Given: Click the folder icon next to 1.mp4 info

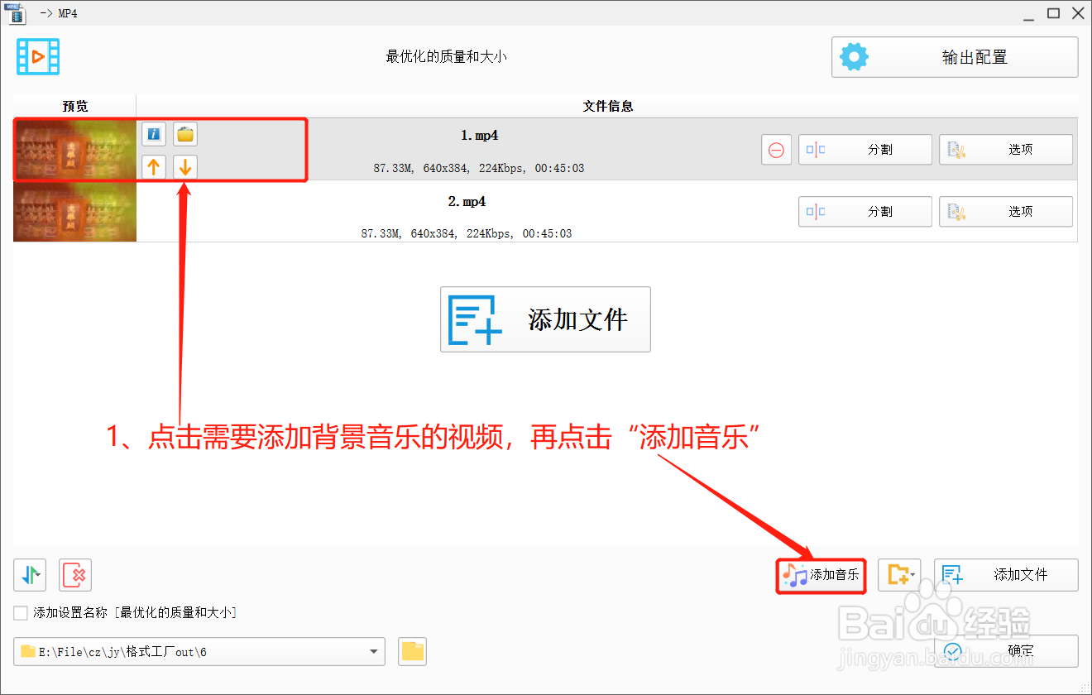Looking at the screenshot, I should (185, 134).
